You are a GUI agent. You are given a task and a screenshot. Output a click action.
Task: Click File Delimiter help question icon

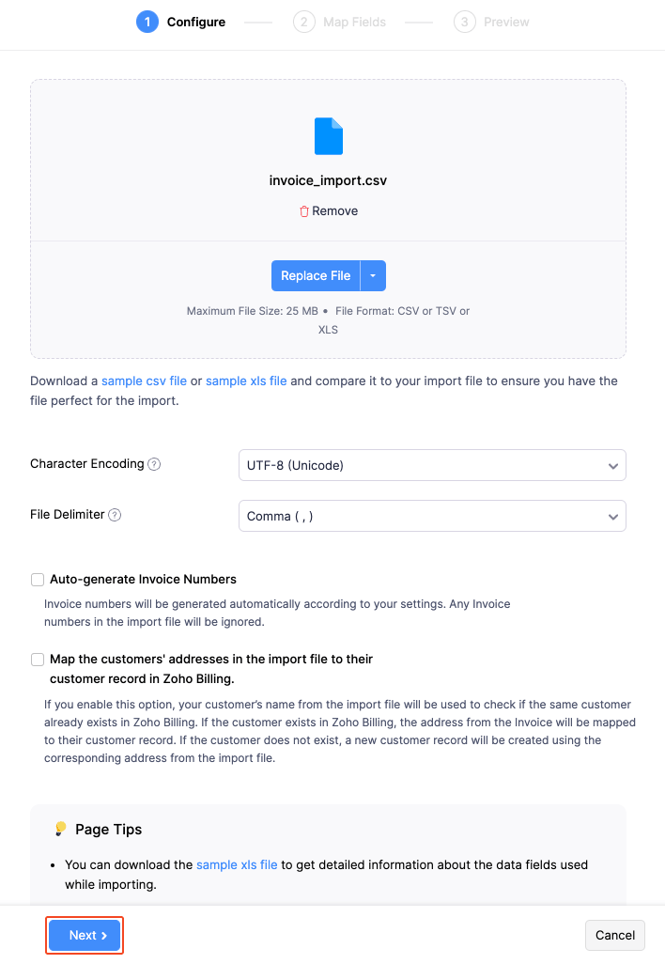(x=115, y=515)
